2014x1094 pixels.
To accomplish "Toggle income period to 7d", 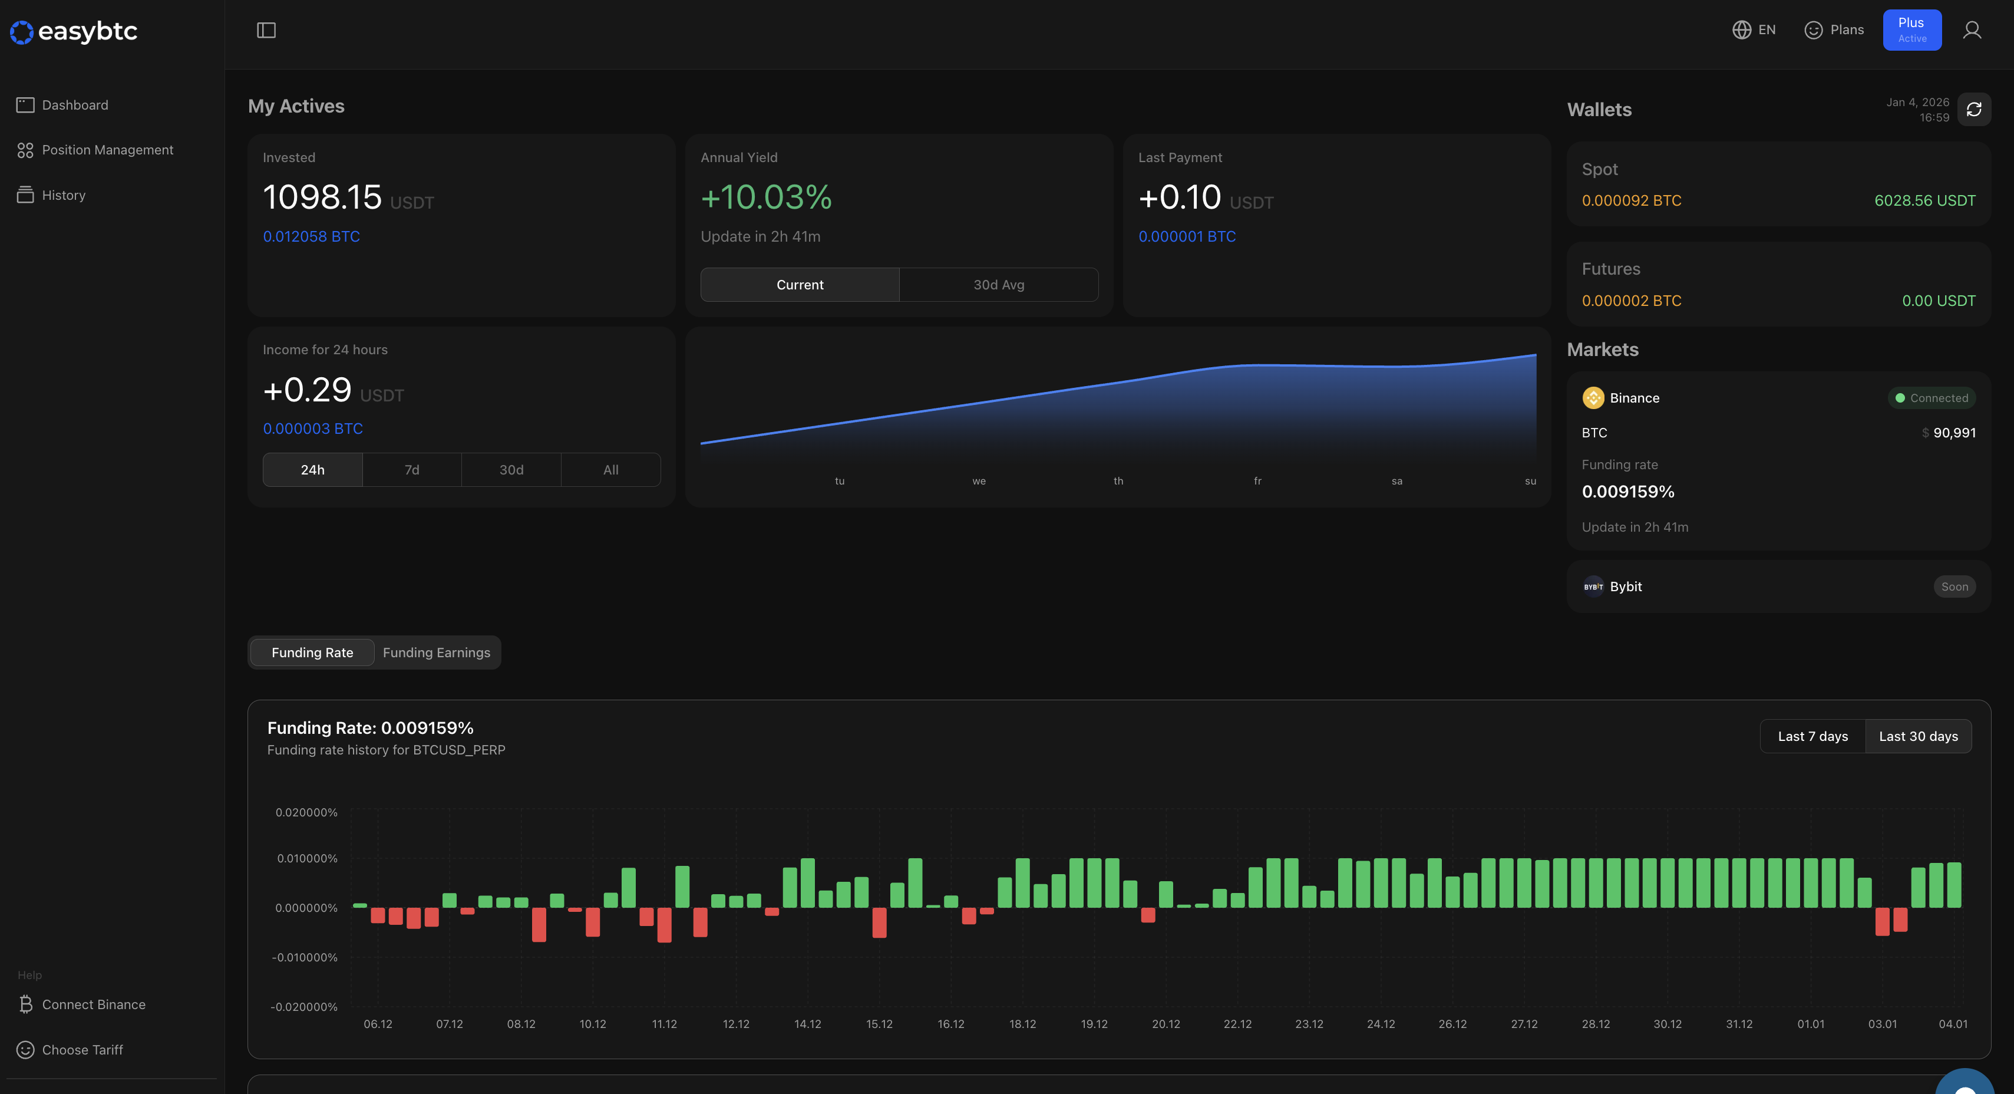I will click(411, 469).
